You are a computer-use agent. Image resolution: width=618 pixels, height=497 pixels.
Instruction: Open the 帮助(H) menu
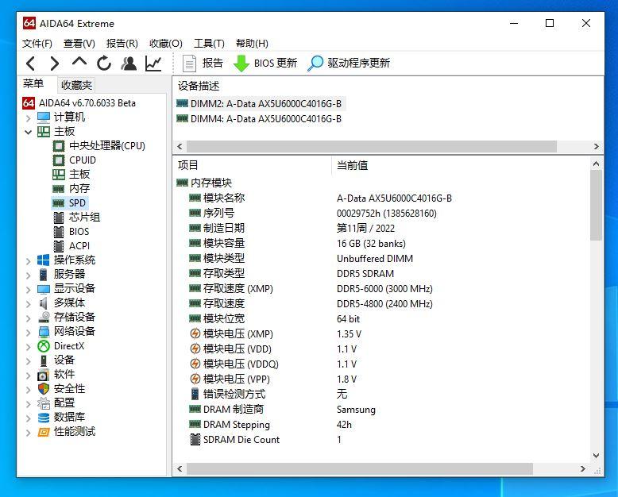[x=253, y=44]
